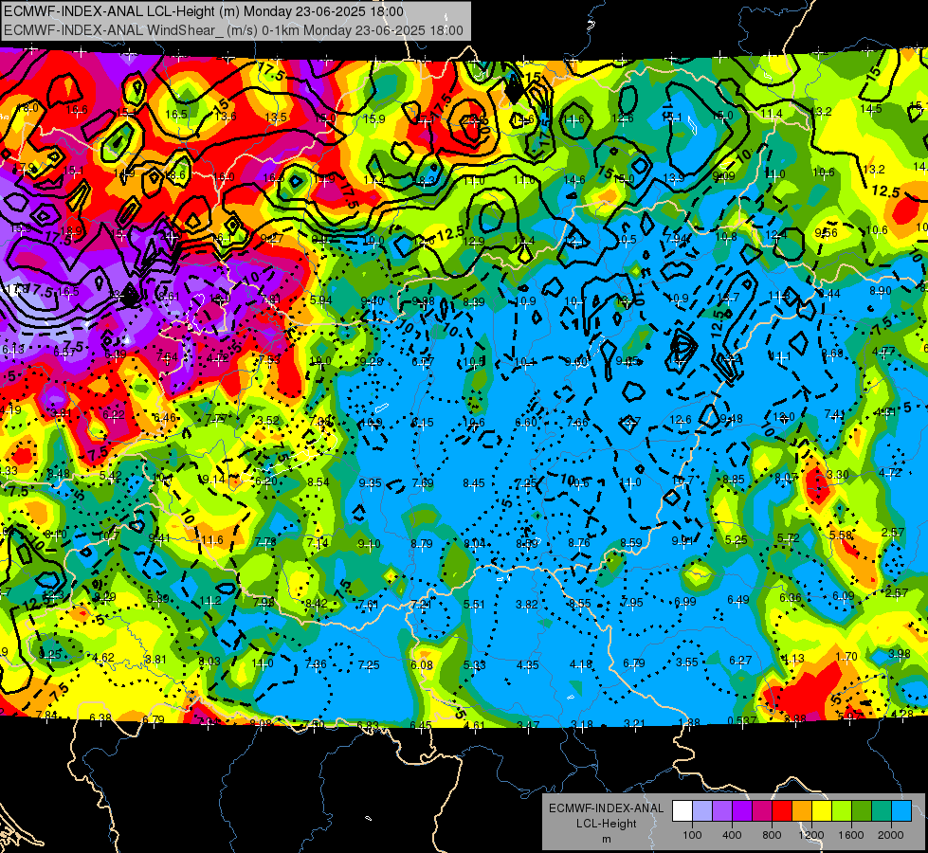This screenshot has height=853, width=928.
Task: Select the grid value 3.30
Action: click(837, 474)
